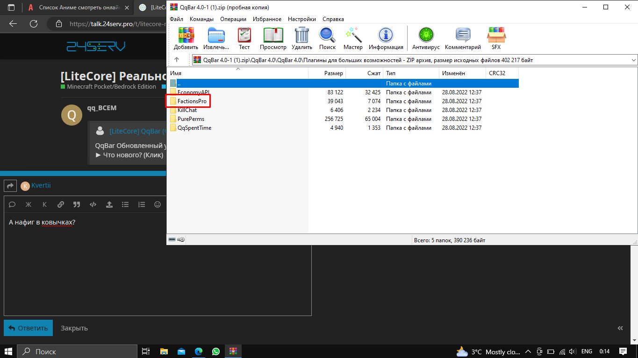Click the Ответить reply button
This screenshot has height=358, width=638.
(x=28, y=328)
